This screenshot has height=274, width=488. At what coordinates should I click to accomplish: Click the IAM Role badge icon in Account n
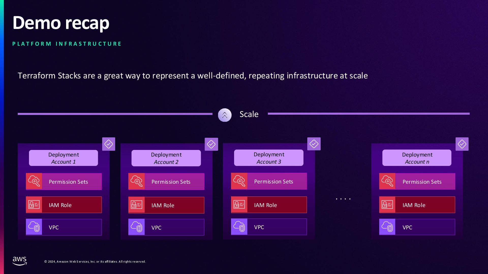click(x=387, y=205)
